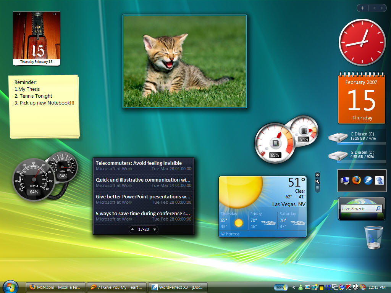This screenshot has height=293, width=391.
Task: Go to previous sidebar page arrow
Action: click(374, 8)
